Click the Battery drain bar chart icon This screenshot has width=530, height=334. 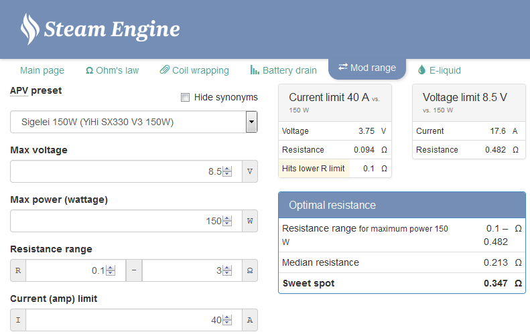click(x=255, y=70)
